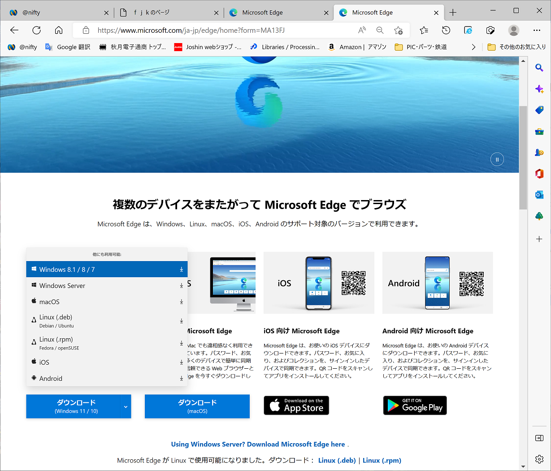
Task: Open the sidebar Outlook icon
Action: coord(539,195)
